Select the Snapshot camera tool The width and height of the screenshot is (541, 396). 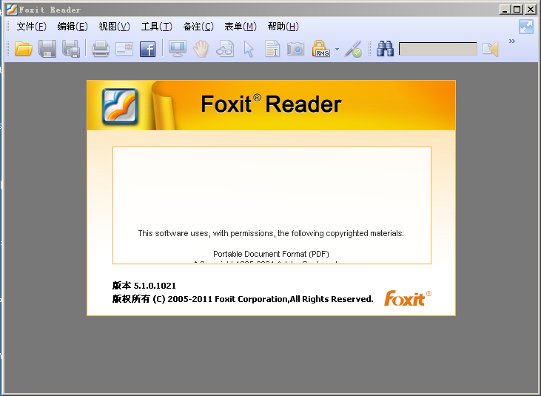296,49
